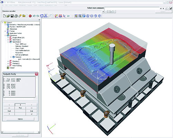Click the teal left arrow toolbar icon
Screen dimensions: 173x138
pos(68,16)
